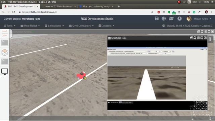Click the clock time in the top bar
The width and height of the screenshot is (215, 121).
coord(206,2)
